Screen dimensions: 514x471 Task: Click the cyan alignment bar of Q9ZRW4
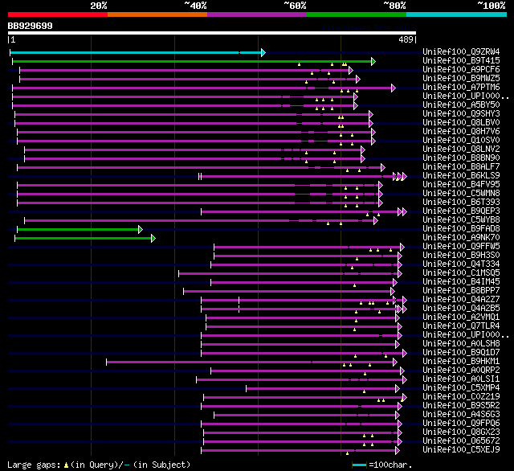point(136,52)
